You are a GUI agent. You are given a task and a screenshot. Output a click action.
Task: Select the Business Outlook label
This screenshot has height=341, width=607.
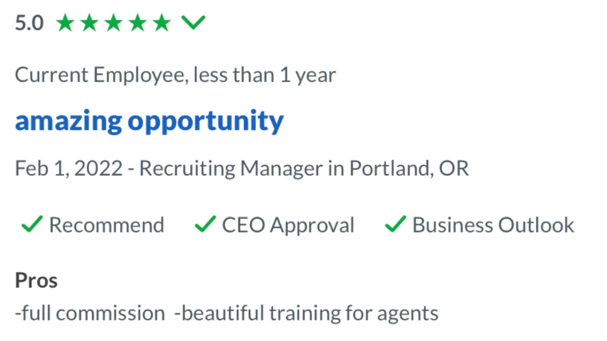click(x=494, y=225)
